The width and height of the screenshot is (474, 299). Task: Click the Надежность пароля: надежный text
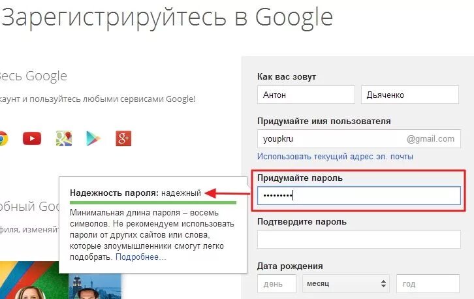(x=135, y=193)
